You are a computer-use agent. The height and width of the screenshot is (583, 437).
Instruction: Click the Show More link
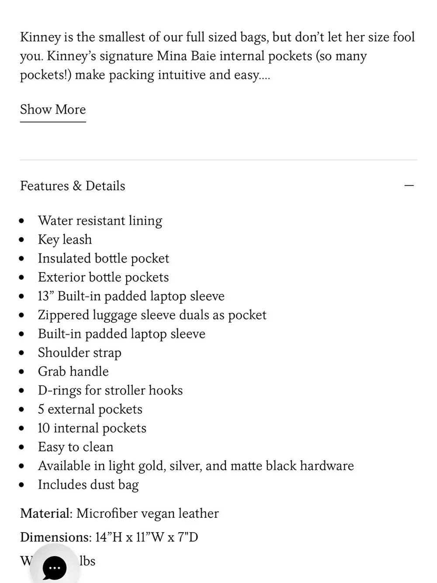pyautogui.click(x=53, y=110)
